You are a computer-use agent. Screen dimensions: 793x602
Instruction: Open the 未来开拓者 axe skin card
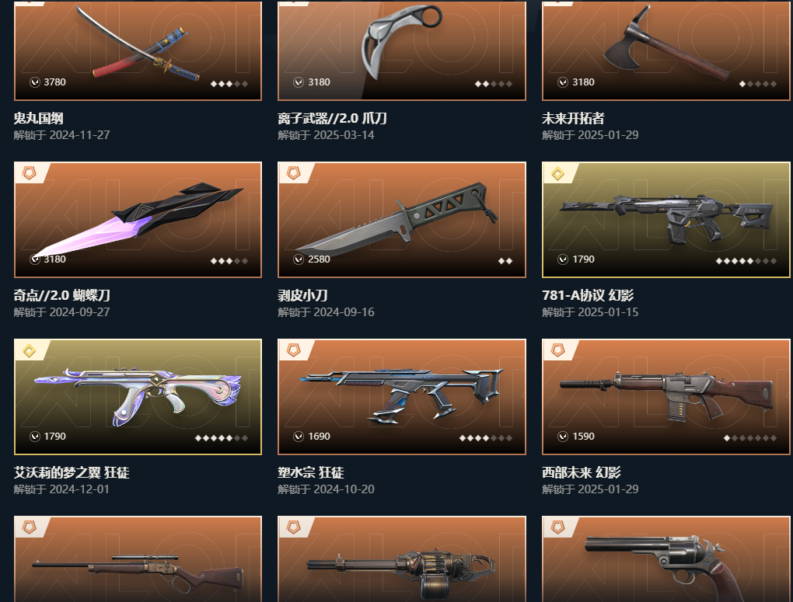[665, 50]
